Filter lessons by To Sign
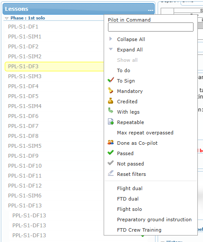The height and width of the screenshot is (242, 203). (x=126, y=81)
